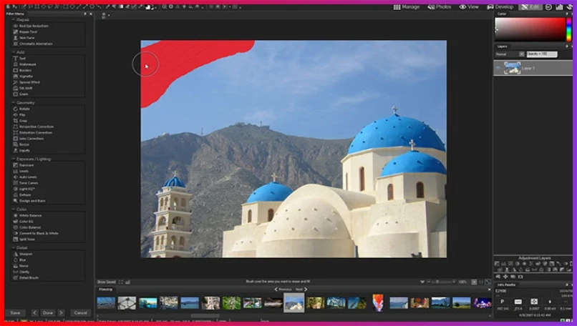Open Chromatic Aberration correction
This screenshot has height=326, width=577.
click(x=33, y=44)
